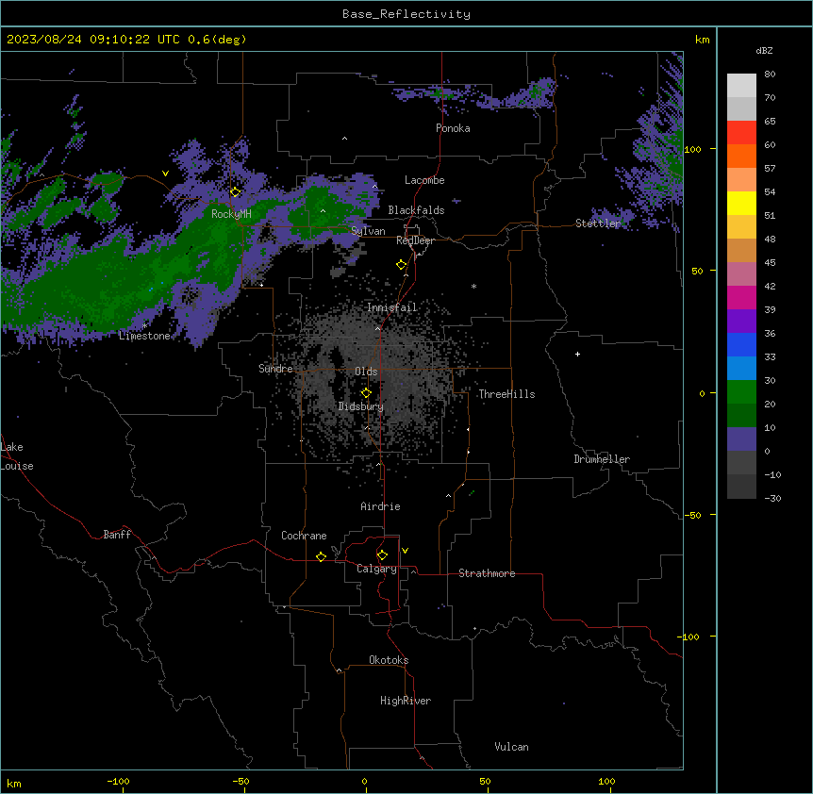The image size is (813, 794).
Task: Pick the slate purple 0-10 dBZ swatch
Action: (x=741, y=439)
